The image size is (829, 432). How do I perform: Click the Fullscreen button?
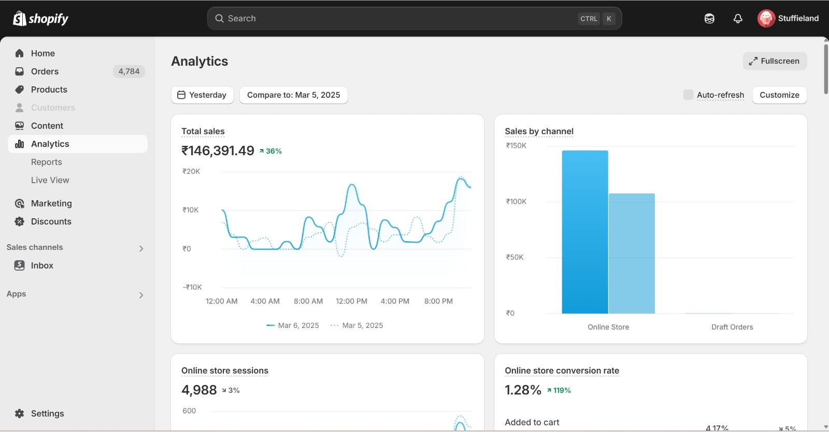[775, 61]
